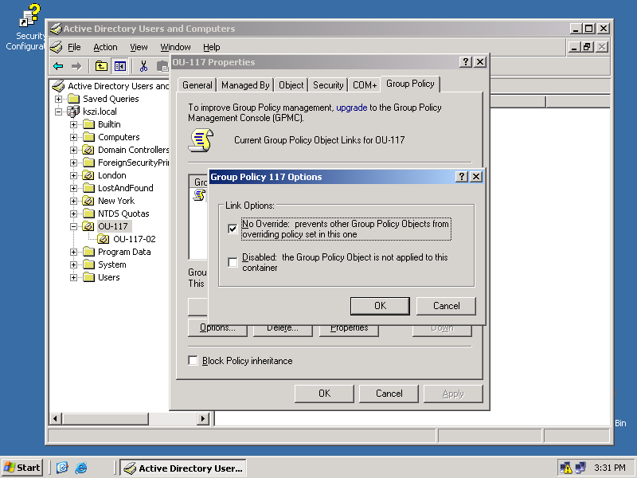
Task: Click the Security Configuration desktop shortcut
Action: point(25,27)
